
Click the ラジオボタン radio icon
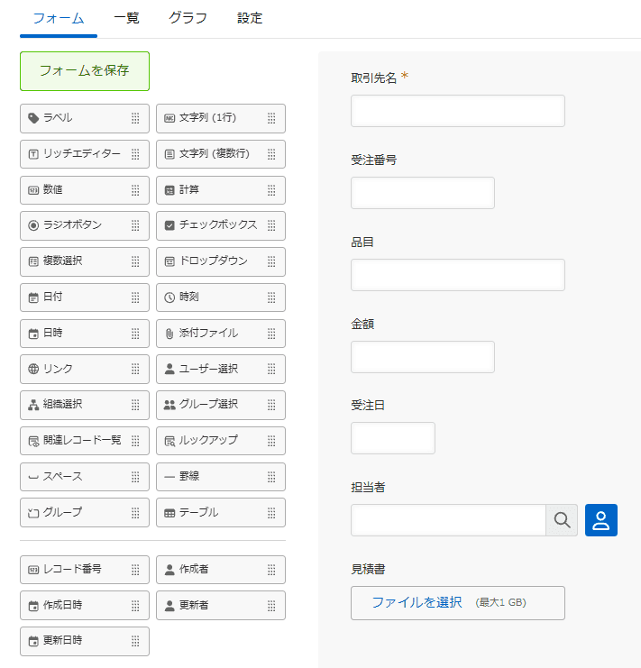tap(33, 225)
